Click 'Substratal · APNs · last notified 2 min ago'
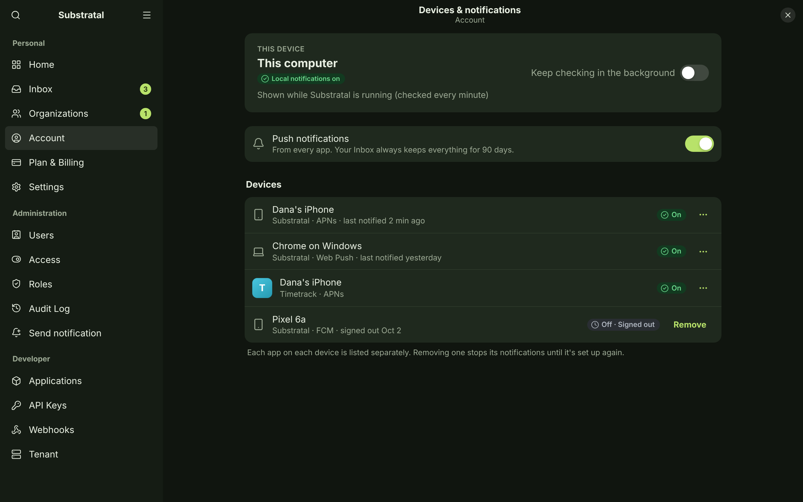Viewport: 803px width, 502px height. point(348,221)
